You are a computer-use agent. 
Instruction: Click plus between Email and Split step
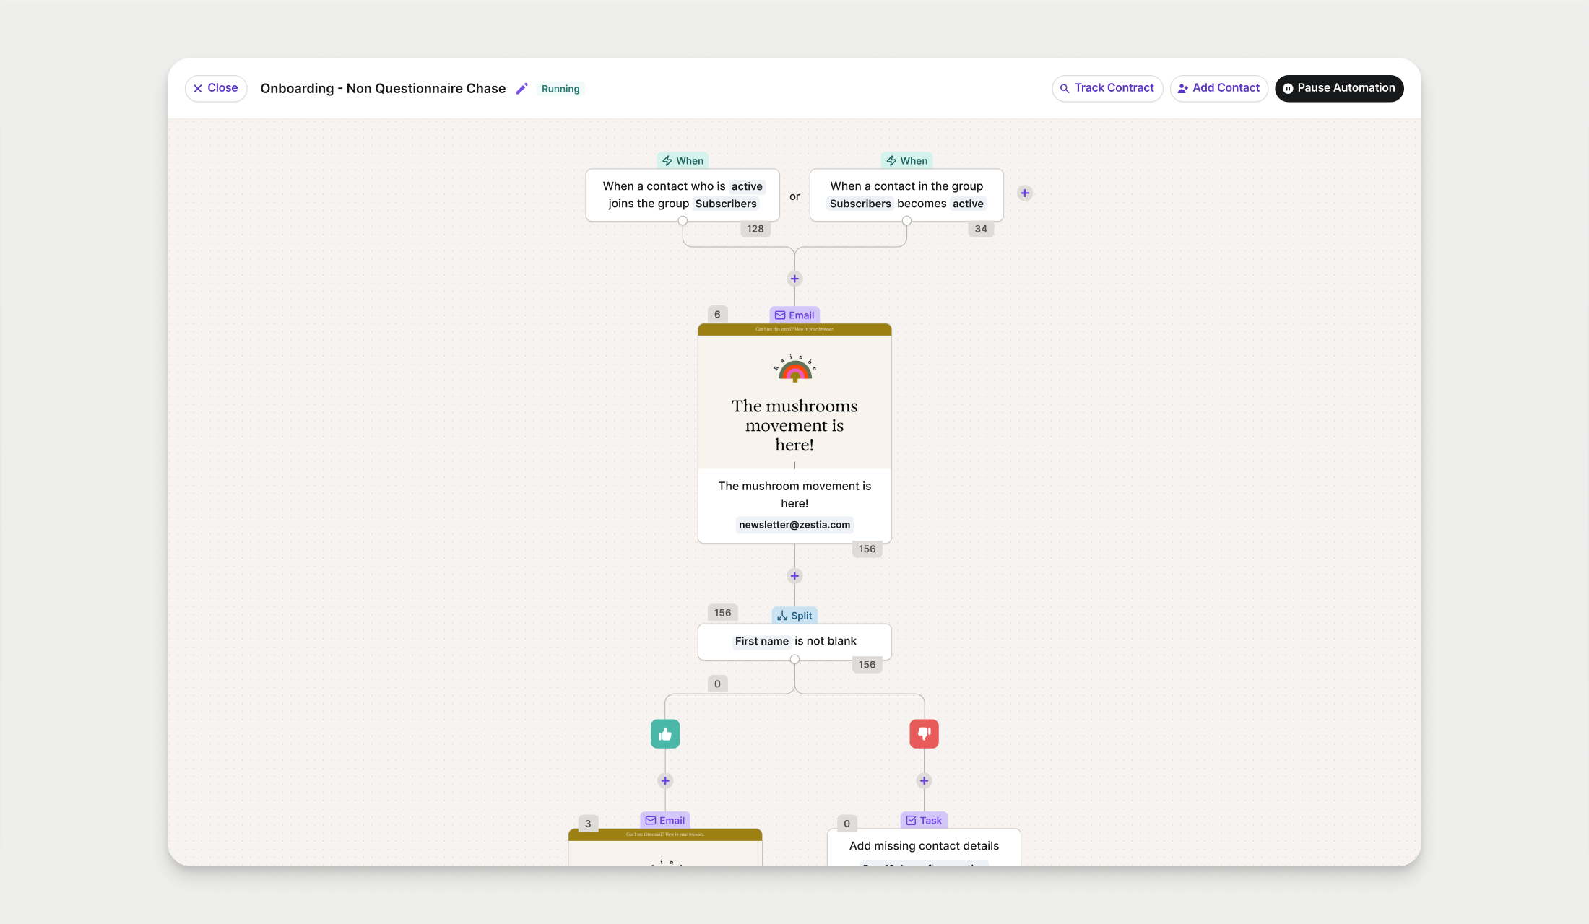[x=794, y=576]
